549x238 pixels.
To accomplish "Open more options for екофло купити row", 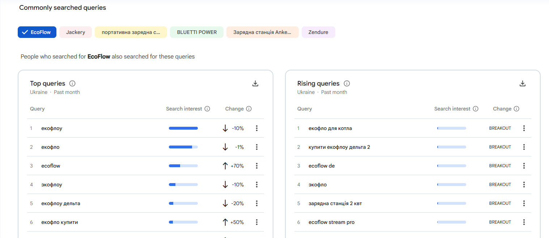I will point(257,222).
